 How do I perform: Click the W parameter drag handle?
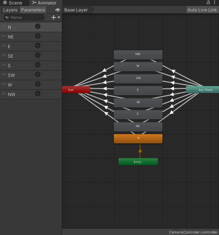[4, 84]
